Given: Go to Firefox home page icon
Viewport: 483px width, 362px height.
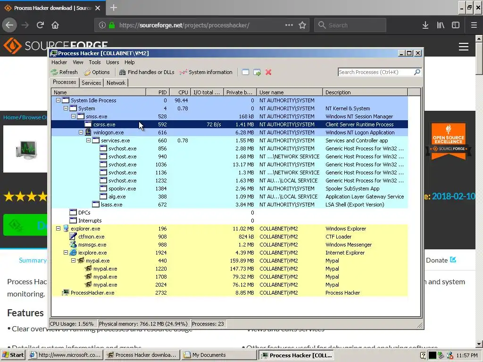Looking at the screenshot, I should pos(55,25).
